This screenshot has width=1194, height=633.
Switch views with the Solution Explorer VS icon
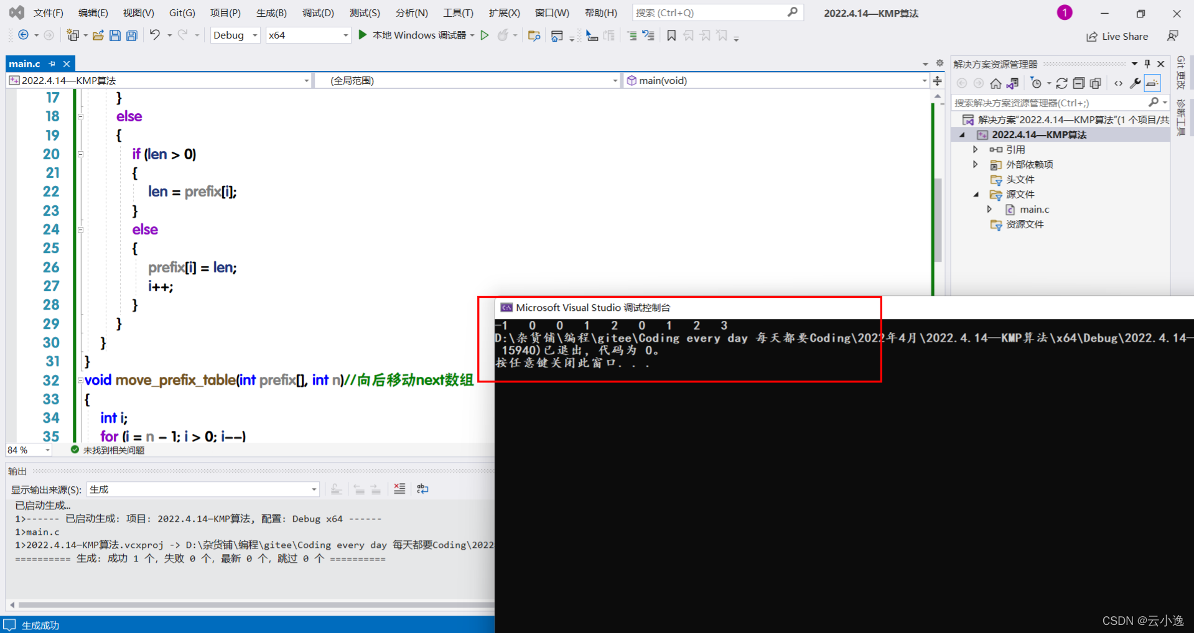pos(1013,83)
